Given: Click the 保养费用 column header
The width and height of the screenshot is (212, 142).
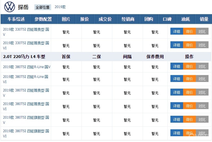Looking at the screenshot, I should click(155, 56).
